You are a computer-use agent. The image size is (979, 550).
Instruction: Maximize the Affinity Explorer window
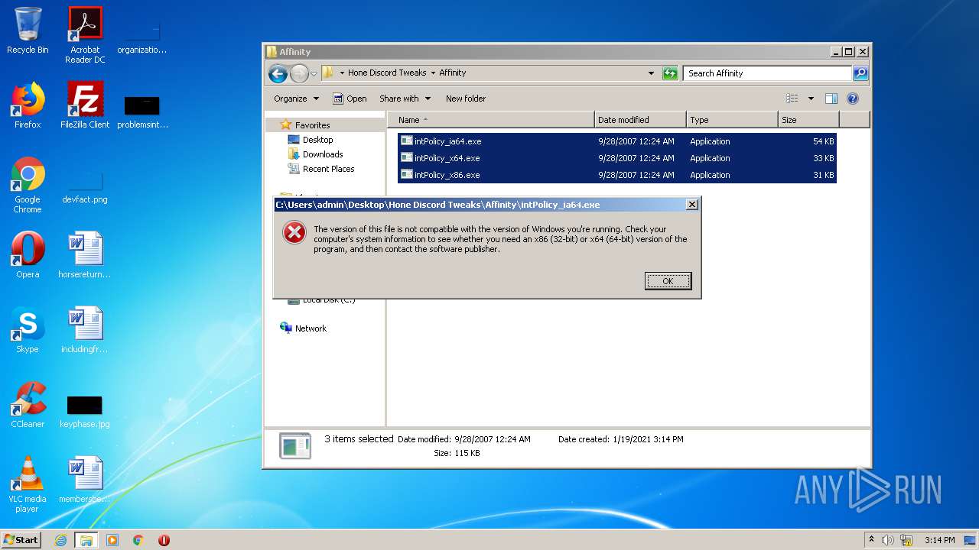(848, 52)
